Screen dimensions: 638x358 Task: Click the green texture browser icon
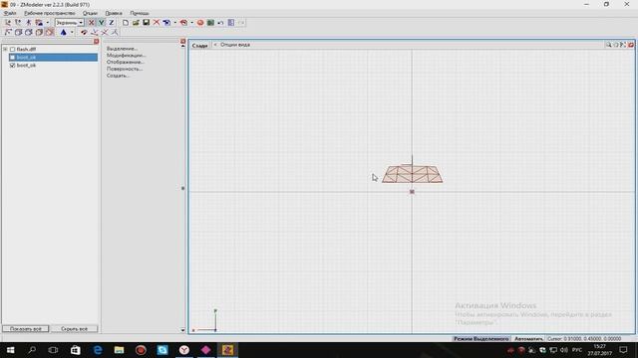tap(210, 23)
